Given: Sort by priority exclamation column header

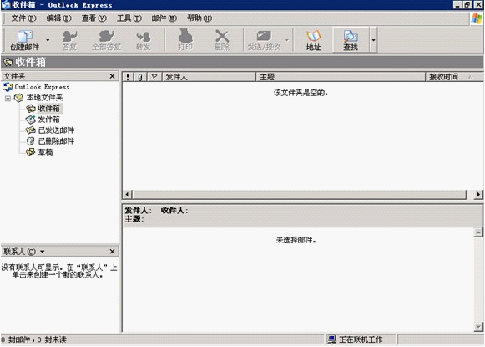Looking at the screenshot, I should coord(128,77).
